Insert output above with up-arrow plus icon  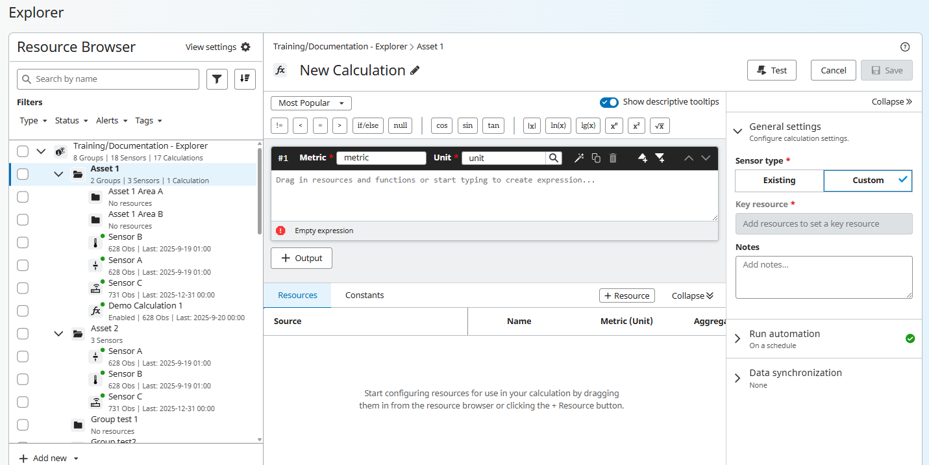pos(643,158)
